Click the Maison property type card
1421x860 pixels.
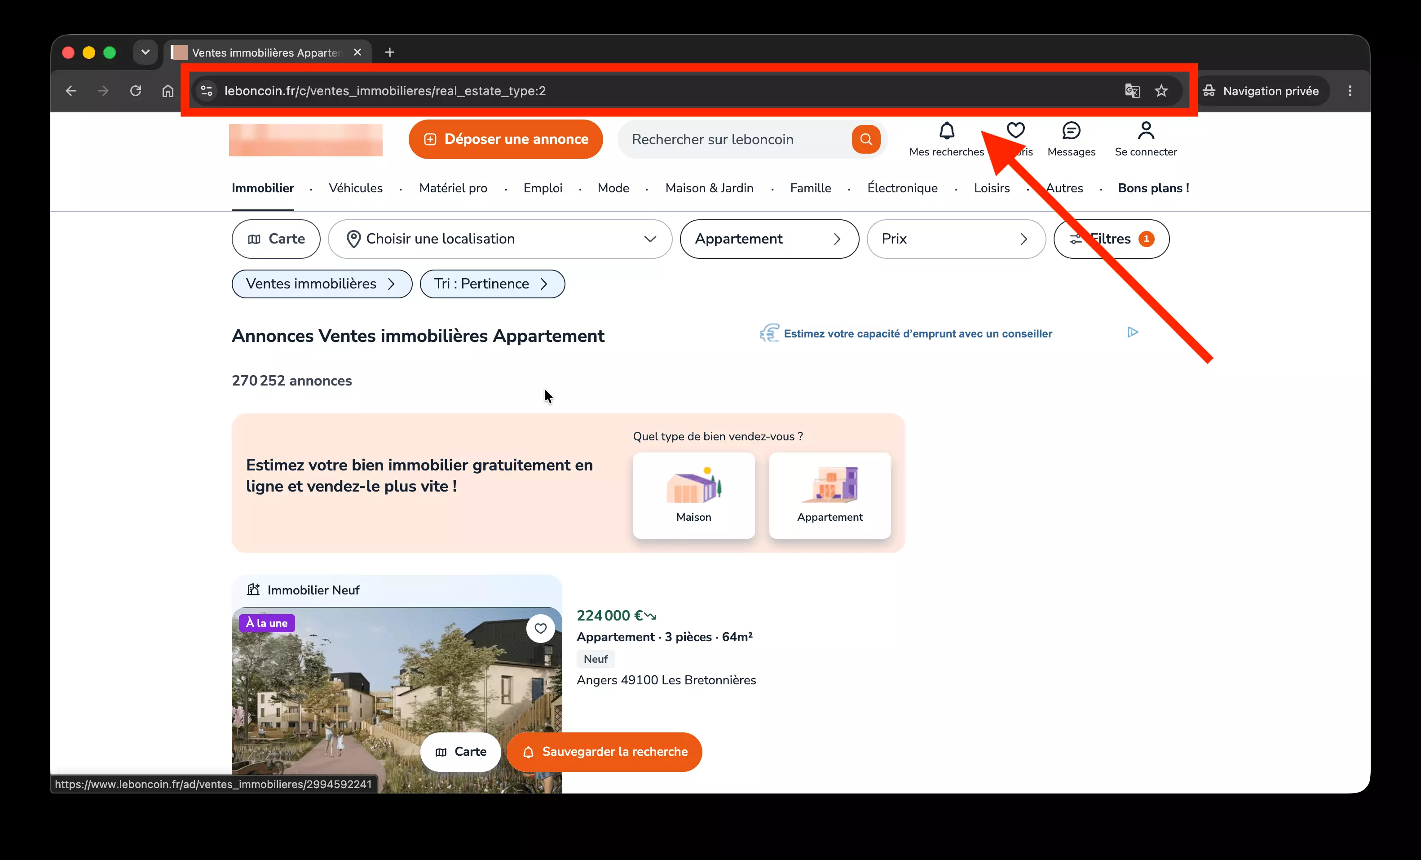(694, 496)
